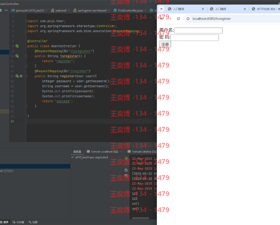Click the @Controller annotation
280x225 pixels.
tap(37, 41)
